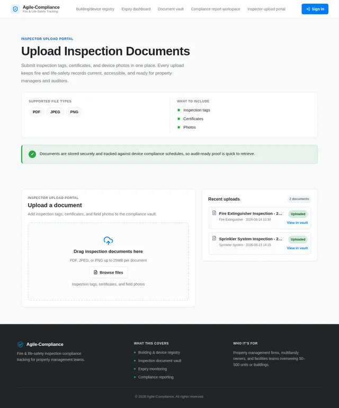This screenshot has height=408, width=339.
Task: Click the Uploaded badge on the Sprinkler System row
Action: (298, 239)
